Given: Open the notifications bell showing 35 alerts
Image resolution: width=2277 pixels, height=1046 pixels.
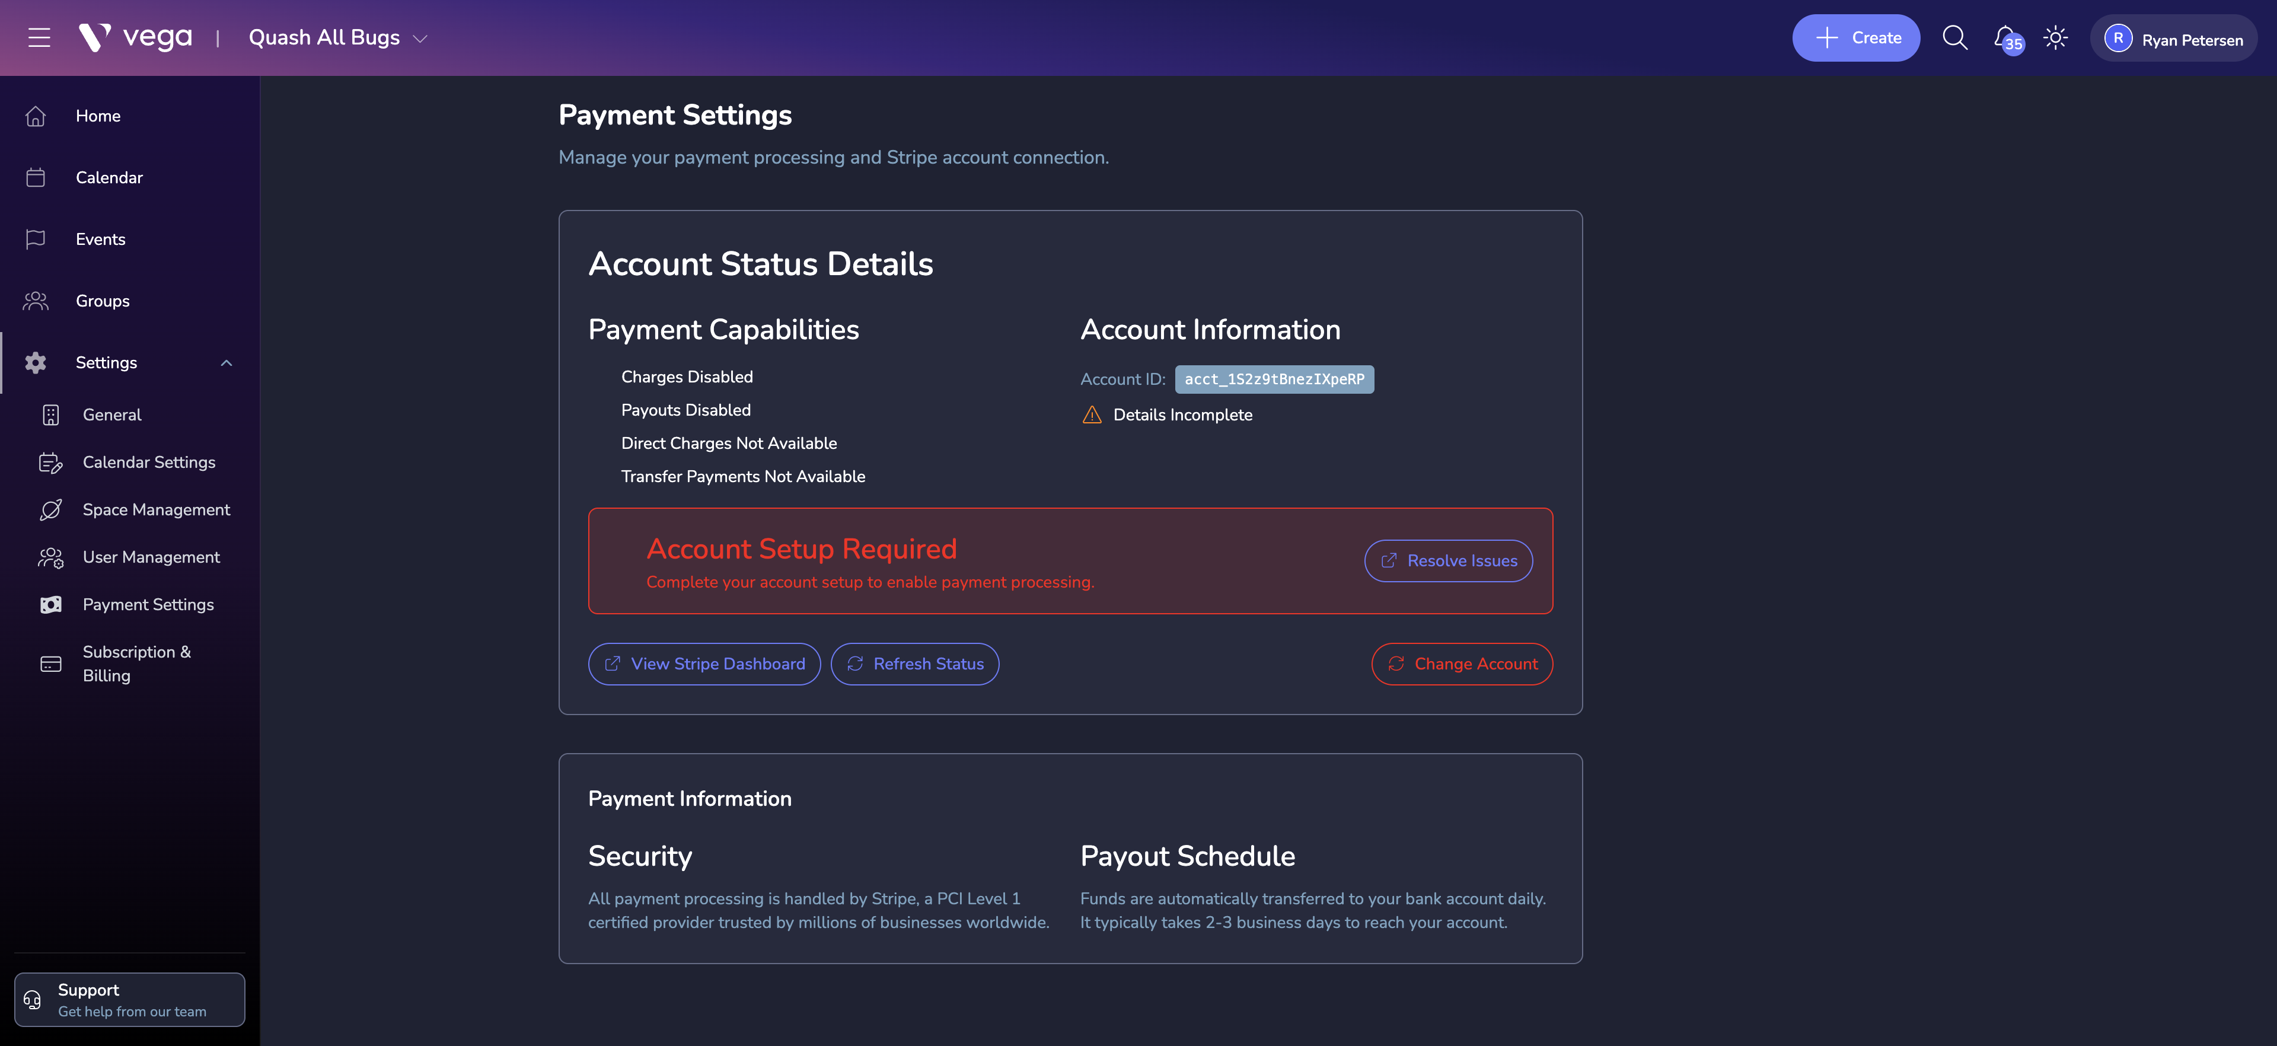Looking at the screenshot, I should click(x=2005, y=37).
